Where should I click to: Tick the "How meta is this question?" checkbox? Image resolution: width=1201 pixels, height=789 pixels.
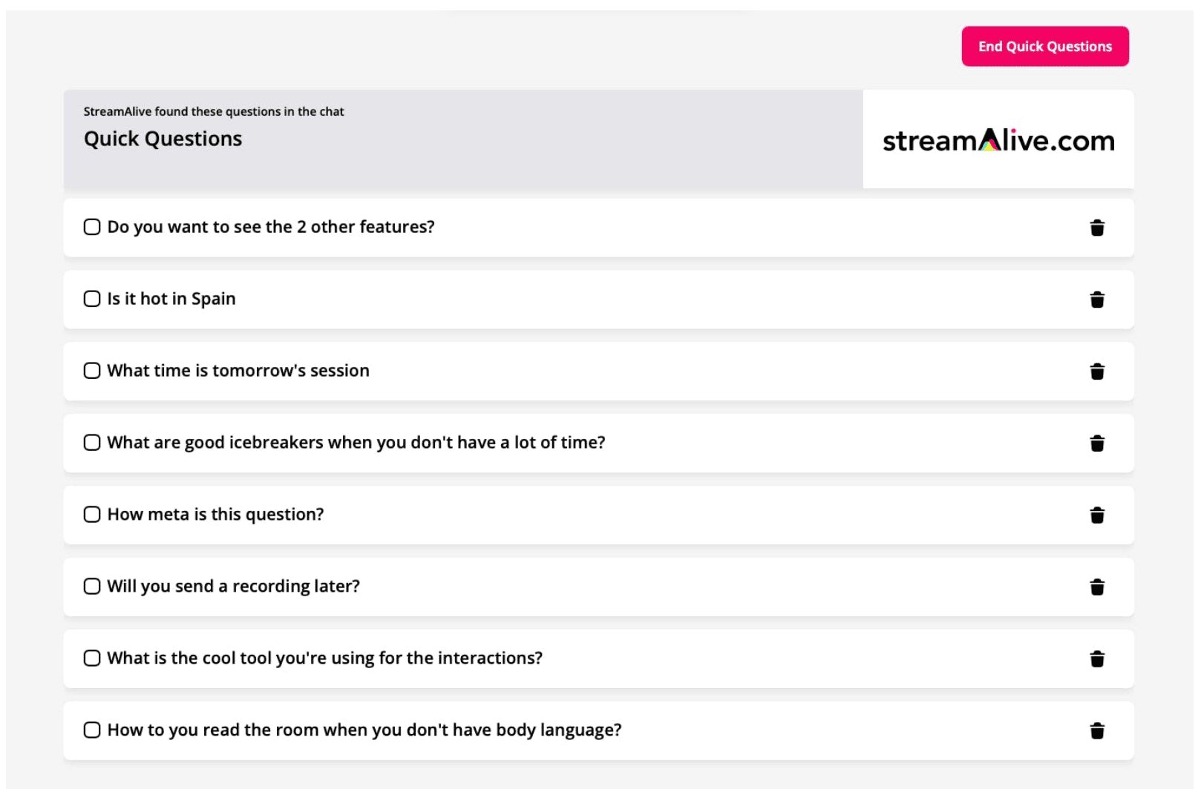coord(92,515)
